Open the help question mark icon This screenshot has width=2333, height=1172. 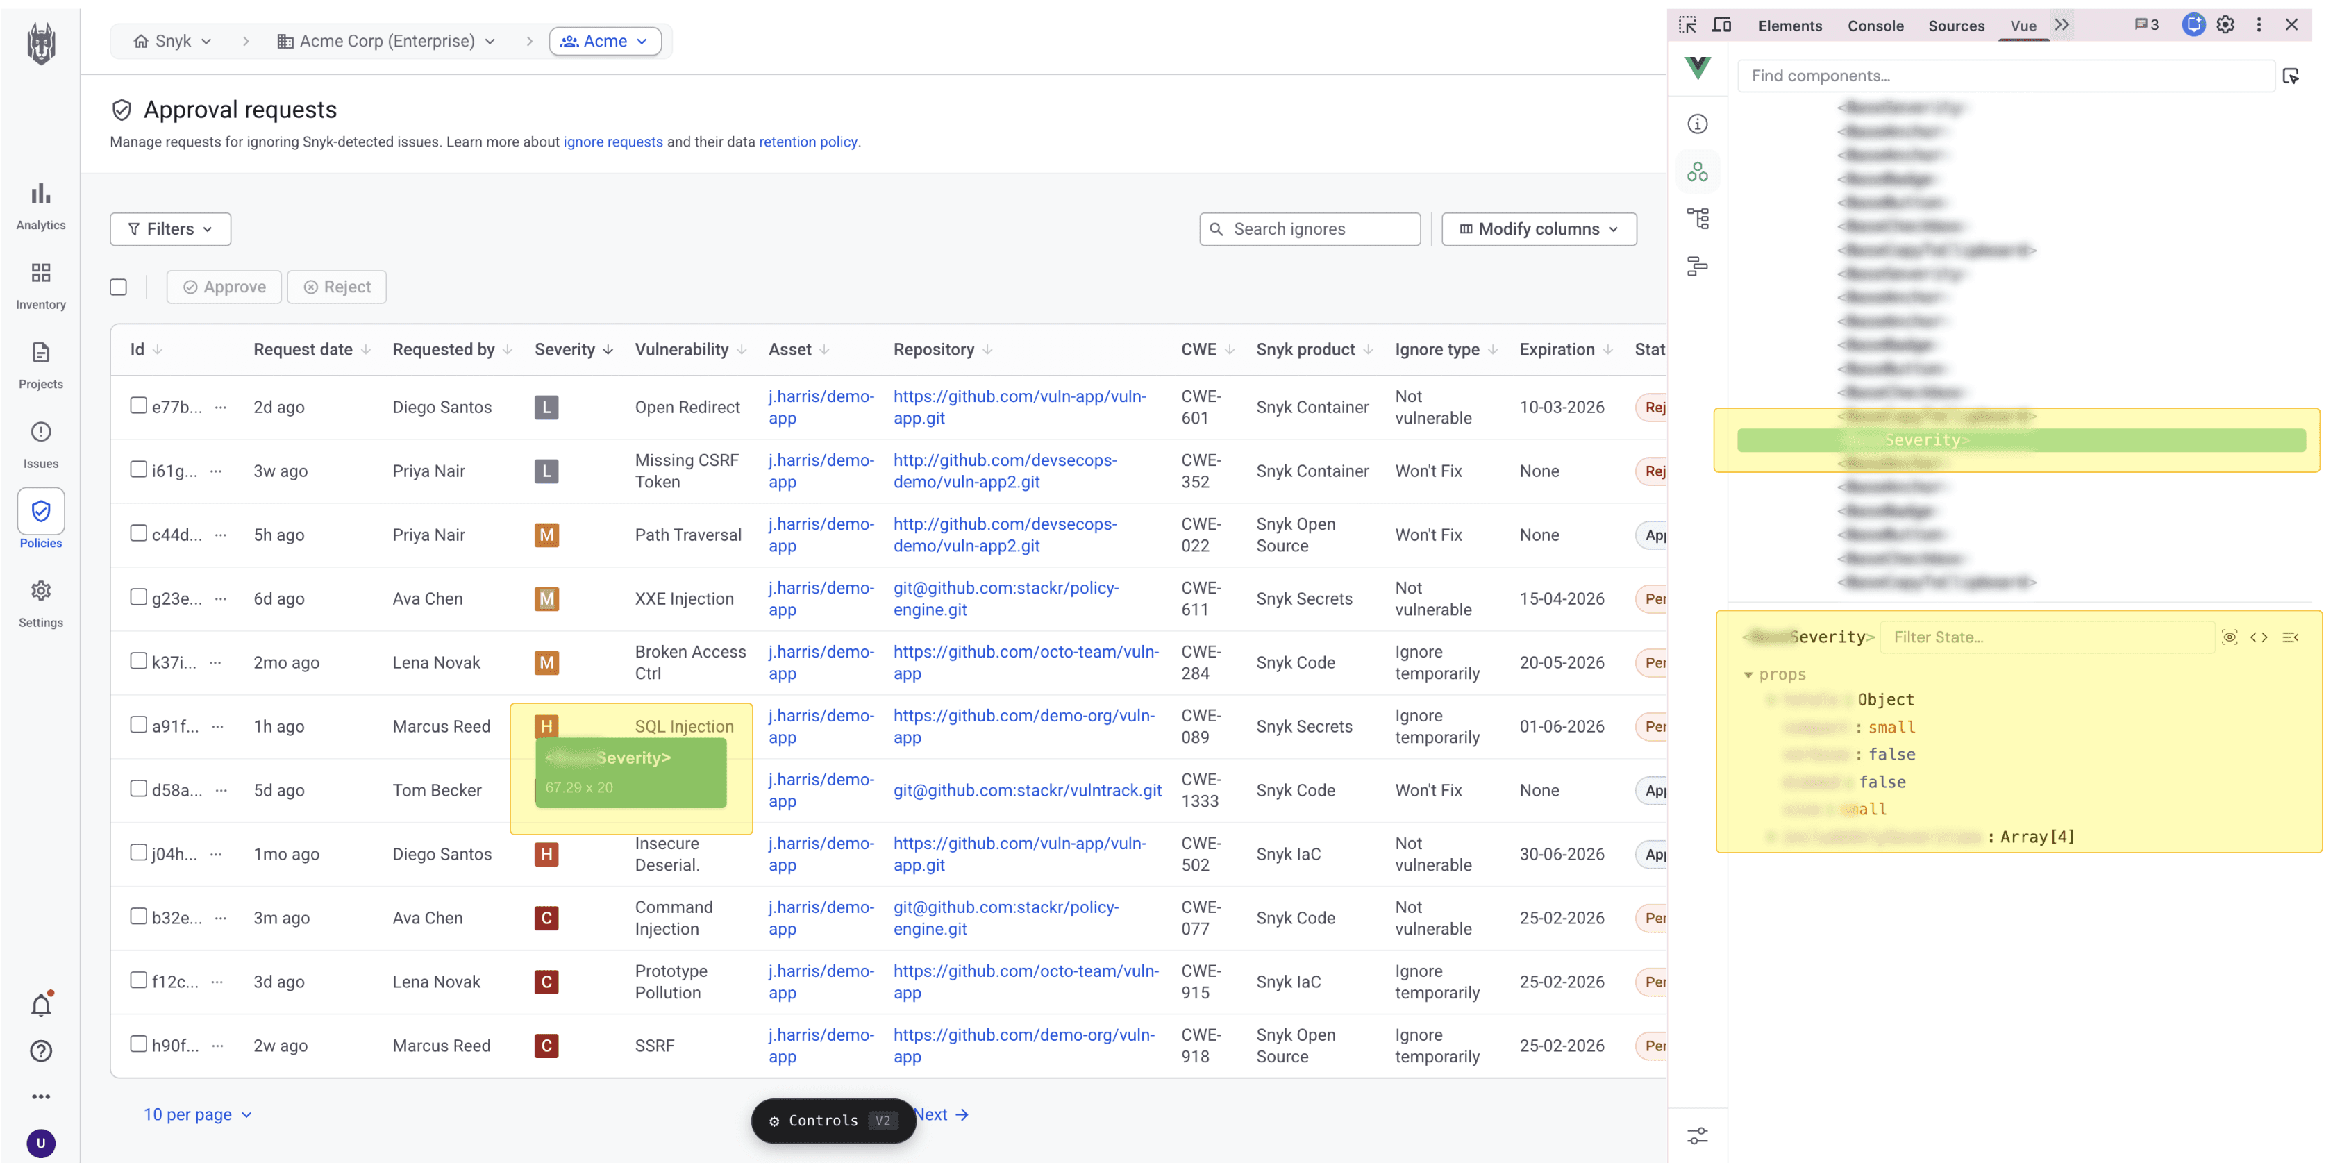click(x=41, y=1052)
